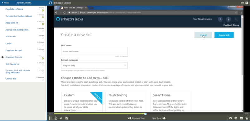Image resolution: width=250 pixels, height=121 pixels.
Task: Click the Menu back button
Action: [5, 3]
